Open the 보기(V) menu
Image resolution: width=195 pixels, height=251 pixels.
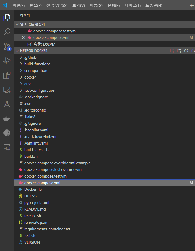click(x=78, y=6)
